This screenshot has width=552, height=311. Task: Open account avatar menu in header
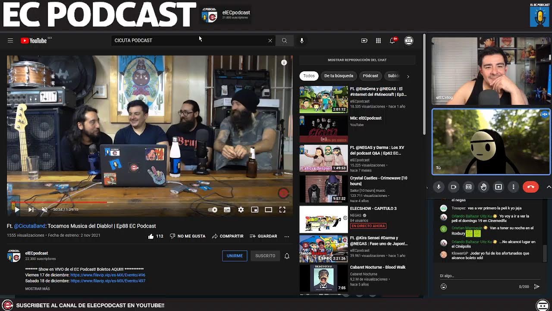(x=409, y=41)
